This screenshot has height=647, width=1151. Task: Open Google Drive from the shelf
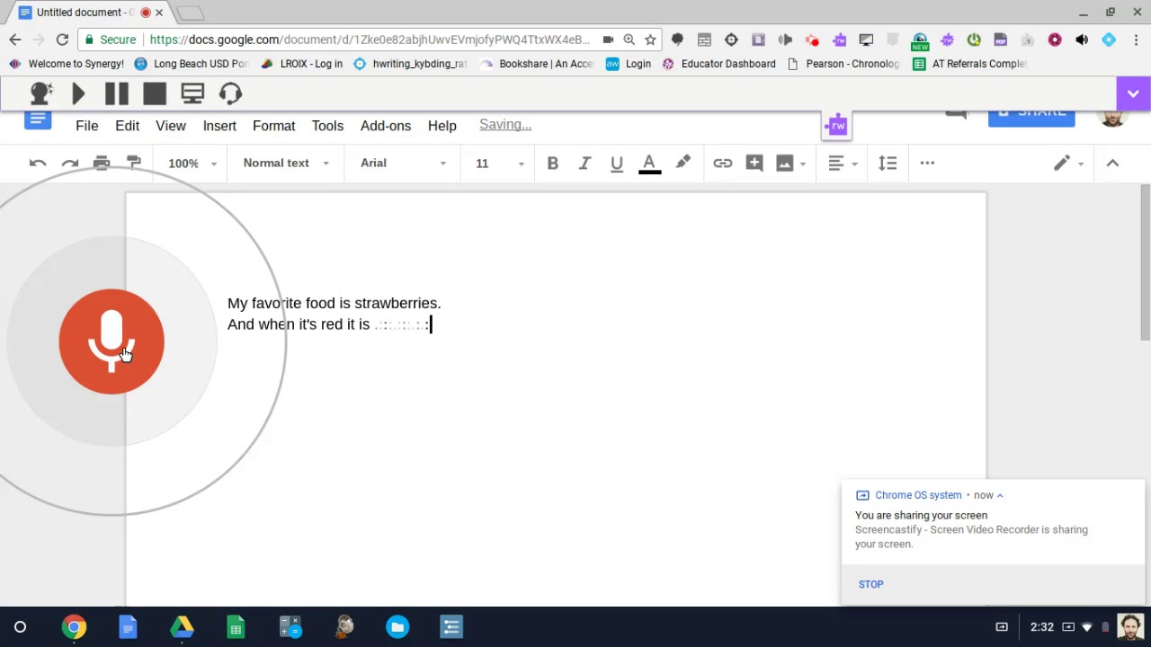(x=182, y=627)
